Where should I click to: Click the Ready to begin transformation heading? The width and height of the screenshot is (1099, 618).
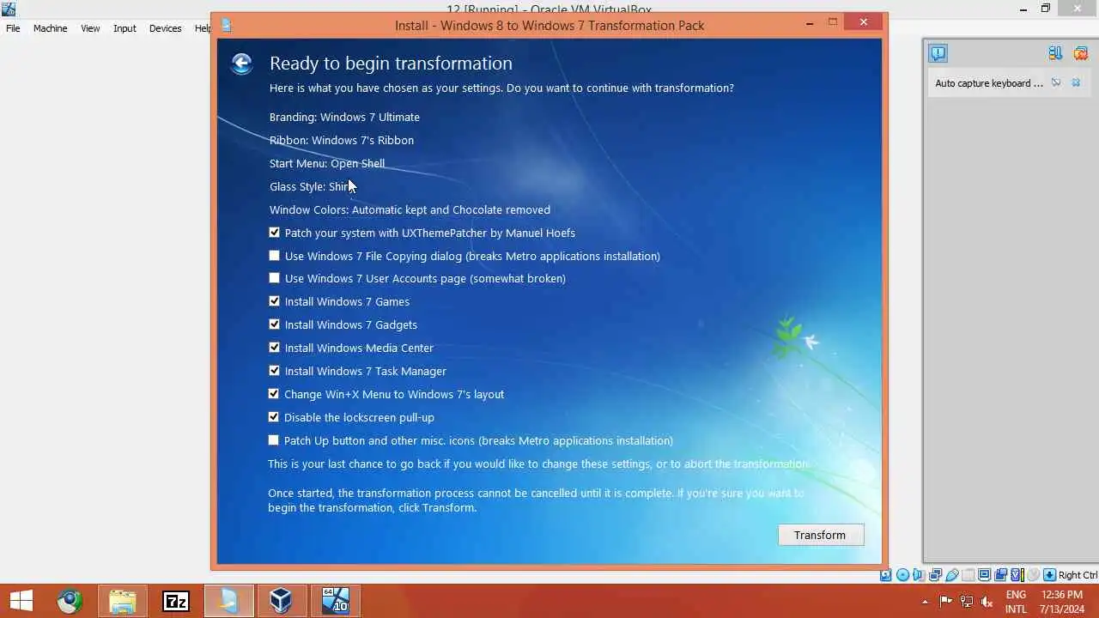[391, 64]
